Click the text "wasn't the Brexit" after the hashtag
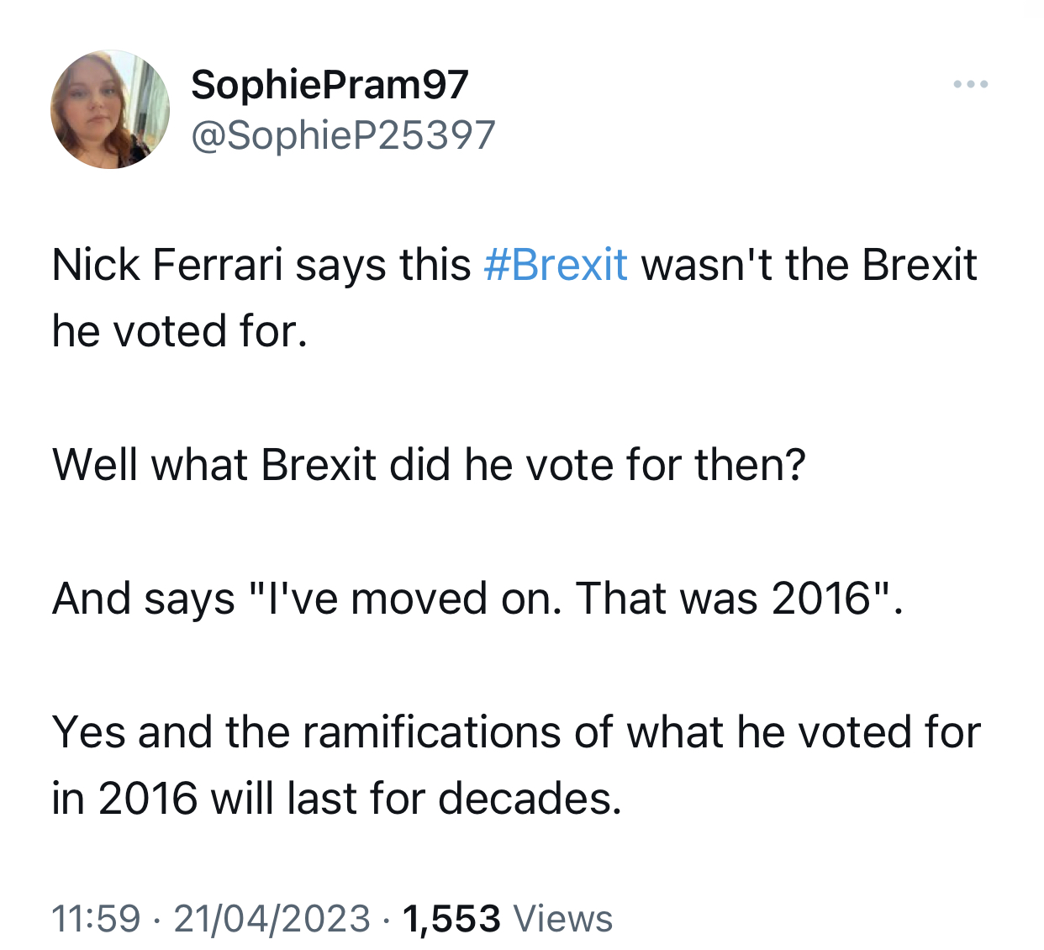Screen dimensions: 1044x950 [809, 265]
